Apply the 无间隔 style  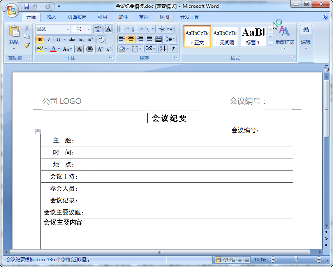225,37
